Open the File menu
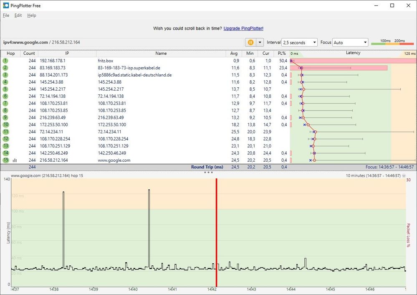 coord(6,15)
